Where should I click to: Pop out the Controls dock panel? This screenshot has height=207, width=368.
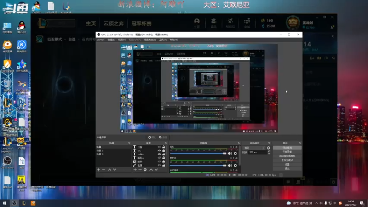coord(300,143)
